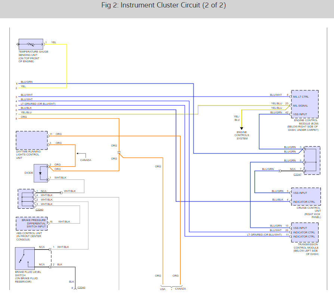Click the C2240 label beside pin 8 at bottom
Viewport: 334px width, 296px height.
pos(81,287)
